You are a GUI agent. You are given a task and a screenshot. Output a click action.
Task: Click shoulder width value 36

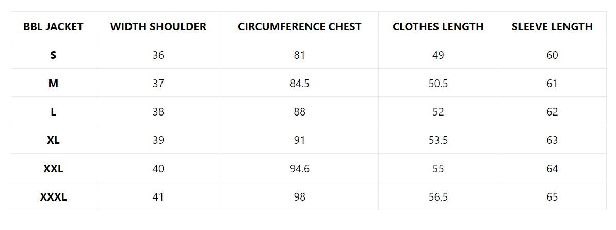click(x=158, y=55)
